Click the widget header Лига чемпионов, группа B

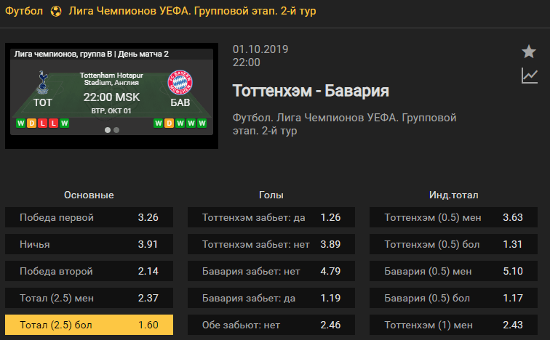(91, 54)
